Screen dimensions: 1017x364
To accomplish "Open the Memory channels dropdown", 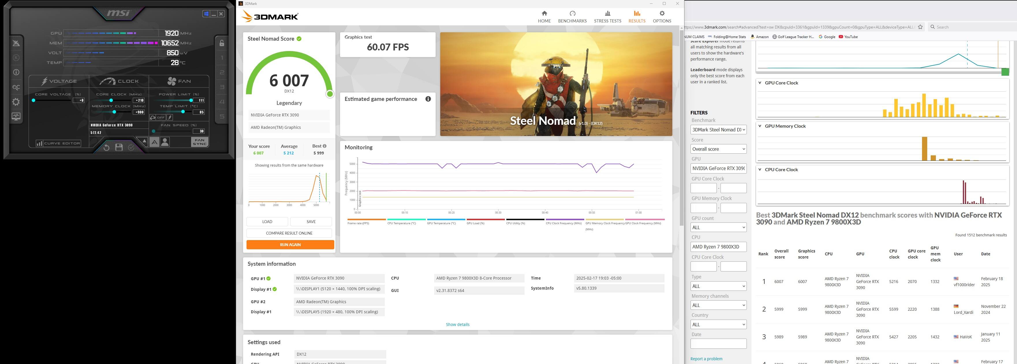I will click(x=718, y=305).
